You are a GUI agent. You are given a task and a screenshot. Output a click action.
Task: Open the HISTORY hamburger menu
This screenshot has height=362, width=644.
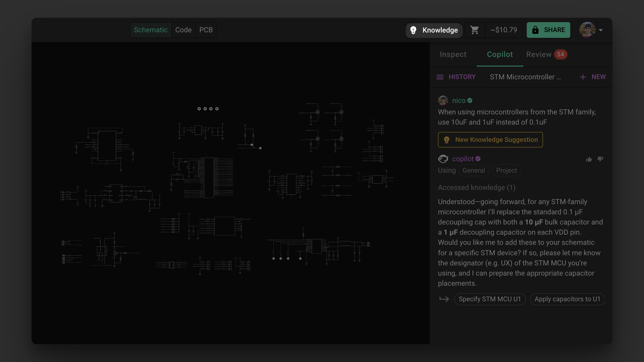pos(440,77)
